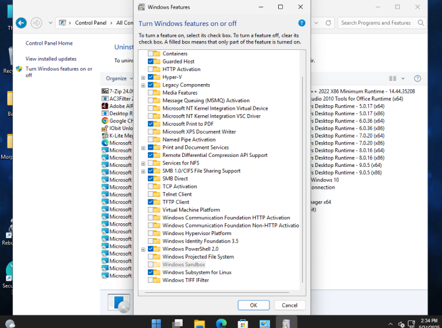
Task: Click the Control Panel forward arrow button
Action: pos(37,23)
